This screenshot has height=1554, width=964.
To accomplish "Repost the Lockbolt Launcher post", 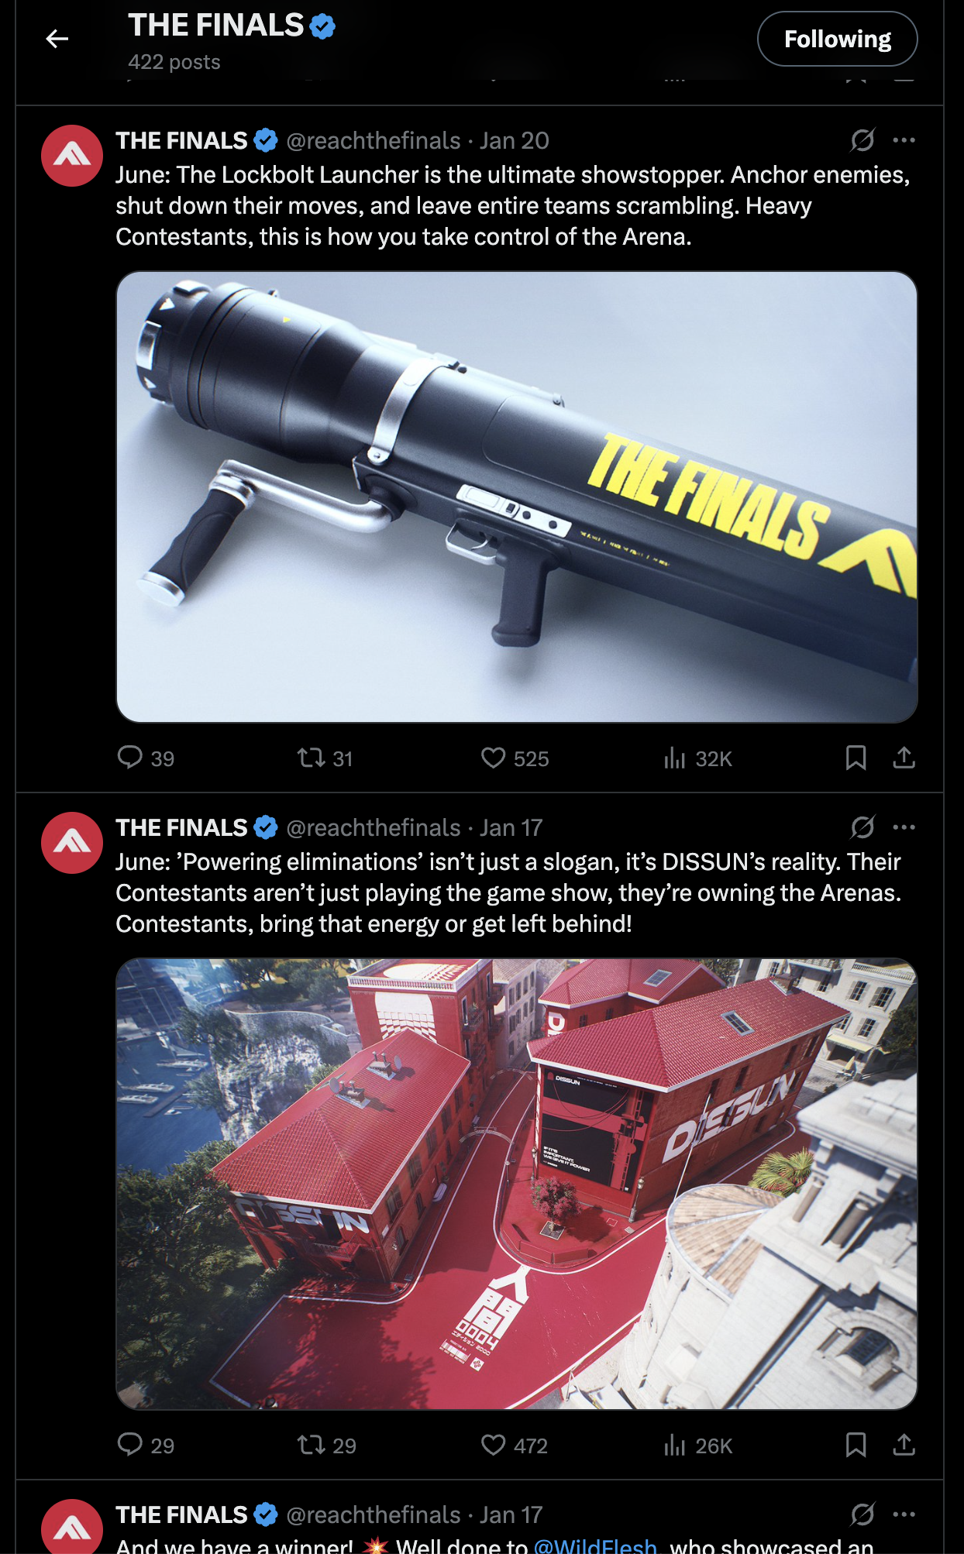I will click(325, 758).
